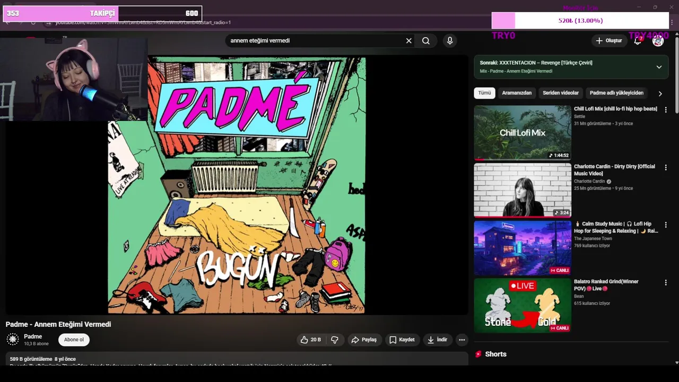Screen dimensions: 679x382
Task: Open the account avatar menu
Action: tap(658, 41)
